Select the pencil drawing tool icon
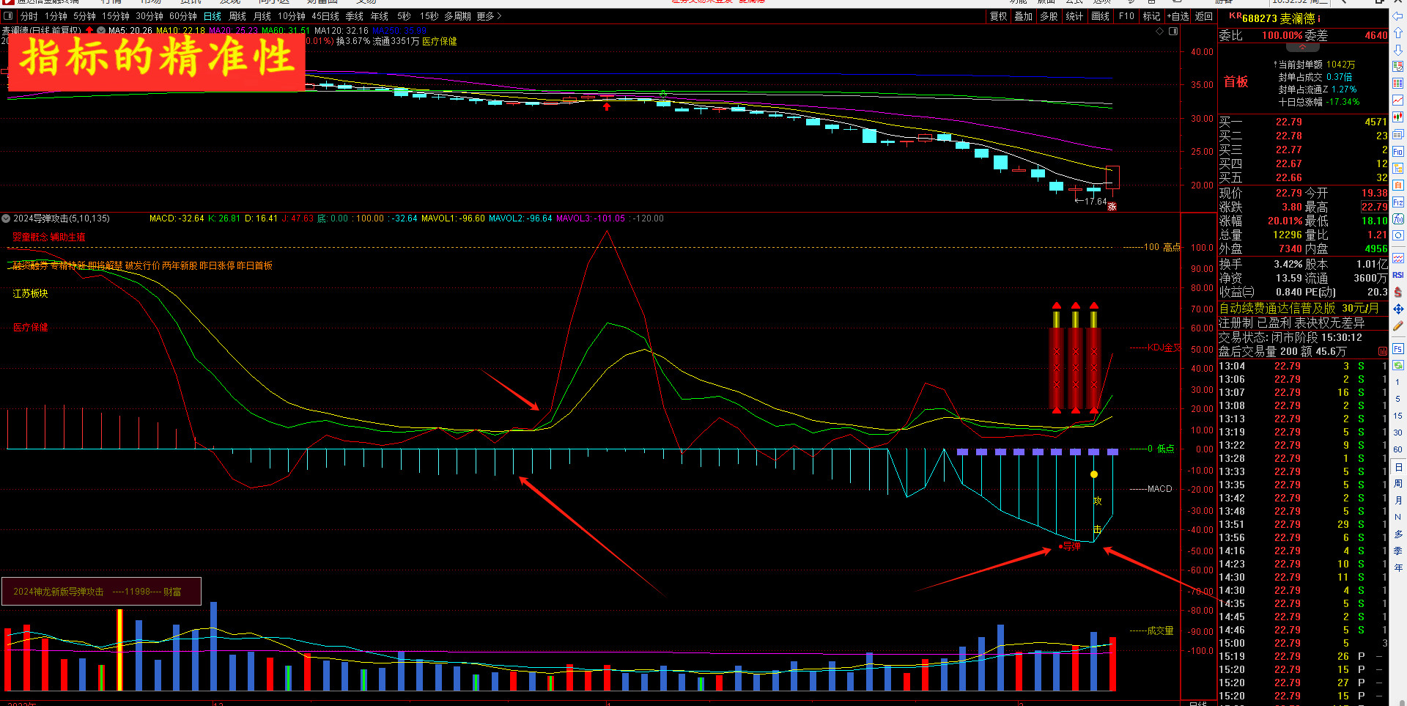The height and width of the screenshot is (706, 1407). coord(1398,326)
